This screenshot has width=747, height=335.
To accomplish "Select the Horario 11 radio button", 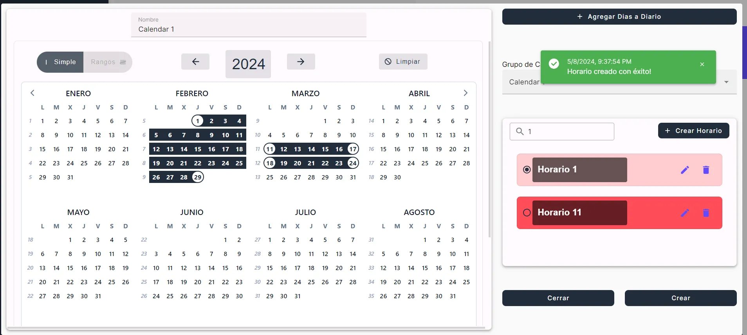I will pyautogui.click(x=527, y=213).
